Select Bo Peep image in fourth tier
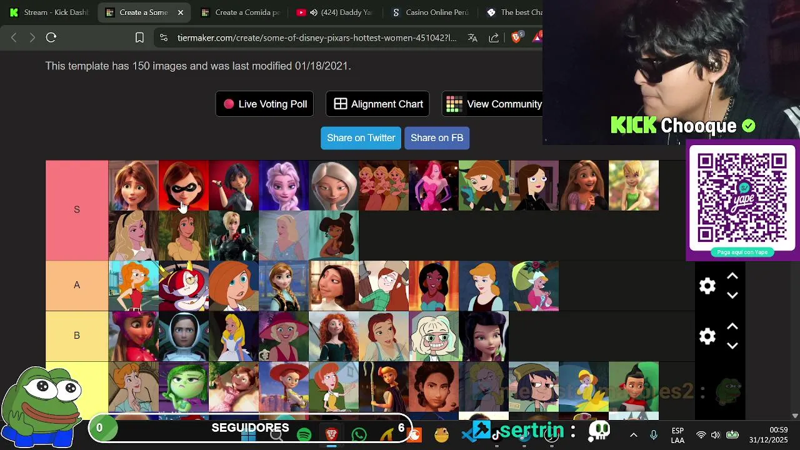 [x=384, y=387]
